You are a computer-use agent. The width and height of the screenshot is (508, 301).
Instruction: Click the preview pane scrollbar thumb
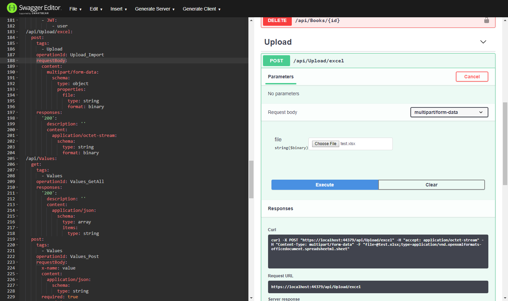[x=505, y=144]
